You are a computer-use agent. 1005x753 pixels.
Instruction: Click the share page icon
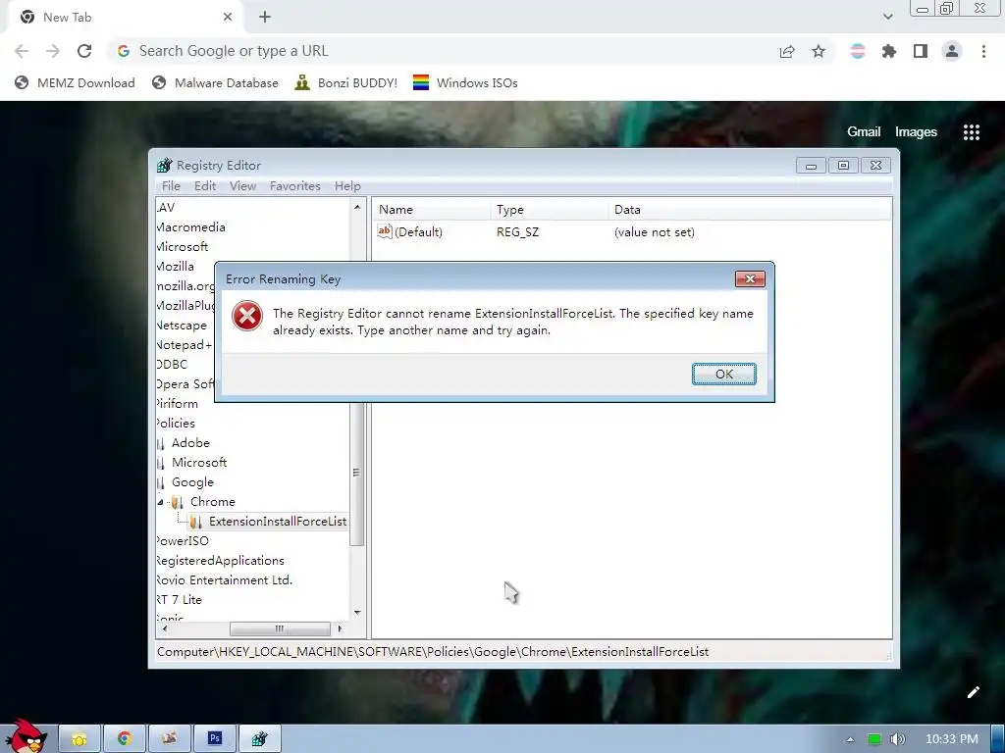787,52
